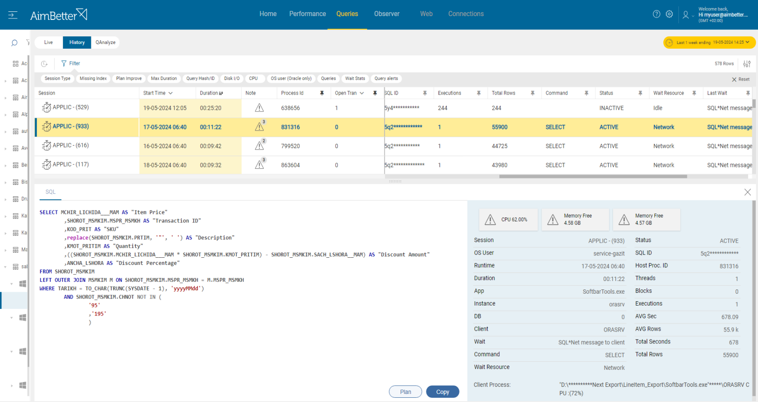Pin the Executions column

[478, 93]
